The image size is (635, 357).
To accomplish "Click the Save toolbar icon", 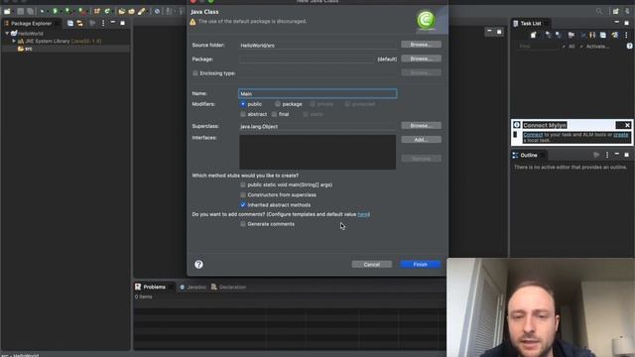I will 20,11.
